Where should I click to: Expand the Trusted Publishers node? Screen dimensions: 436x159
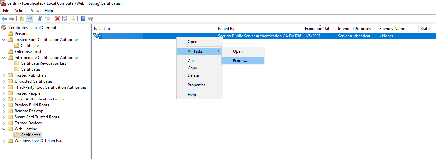(4, 75)
